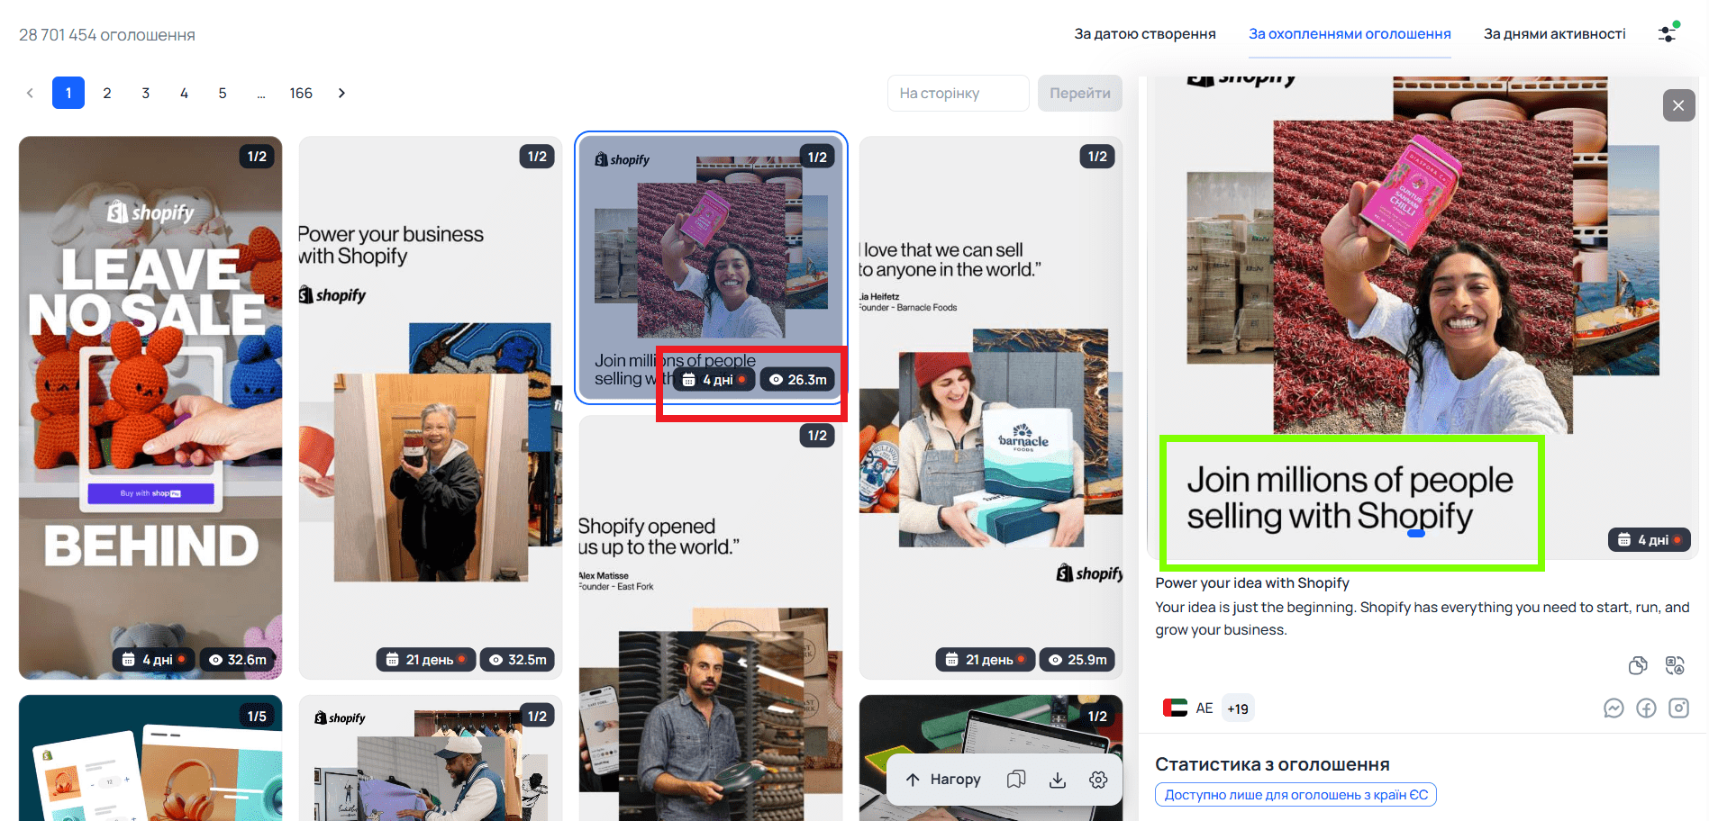Open the Leave No Sale Behind ad
1709x821 pixels.
click(x=150, y=408)
